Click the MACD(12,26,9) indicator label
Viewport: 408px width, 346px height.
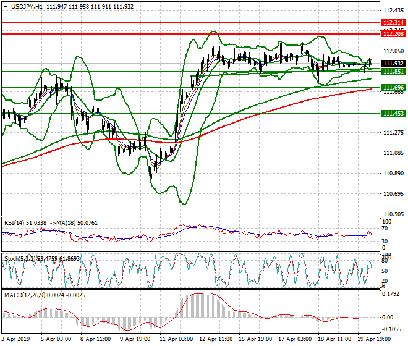[25, 295]
